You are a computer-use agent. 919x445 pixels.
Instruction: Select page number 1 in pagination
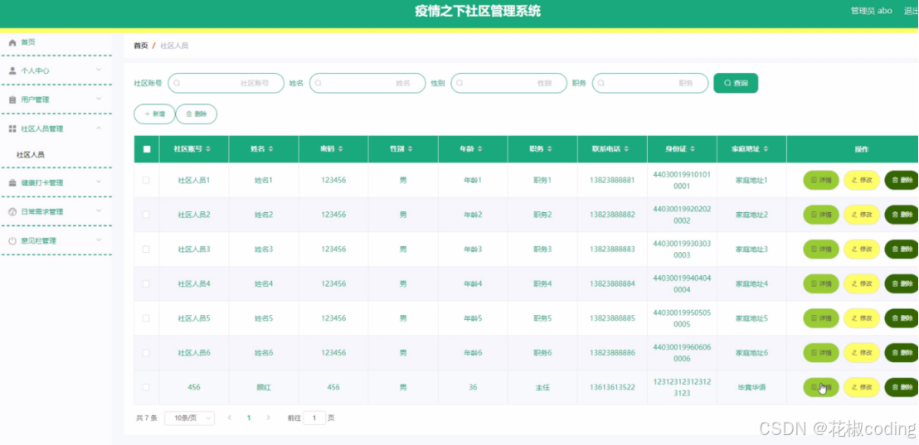point(249,418)
